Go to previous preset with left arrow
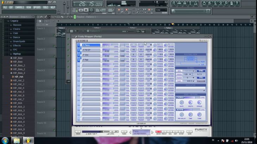The width and height of the screenshot is (257, 144). (x=130, y=132)
